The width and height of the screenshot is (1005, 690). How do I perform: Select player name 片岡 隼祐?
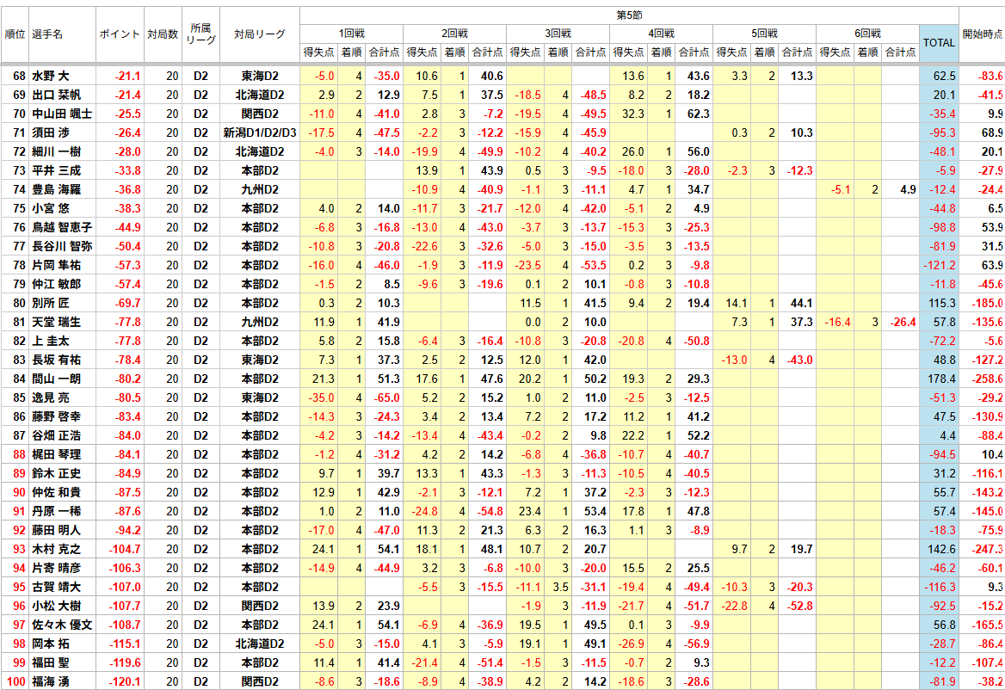57,265
